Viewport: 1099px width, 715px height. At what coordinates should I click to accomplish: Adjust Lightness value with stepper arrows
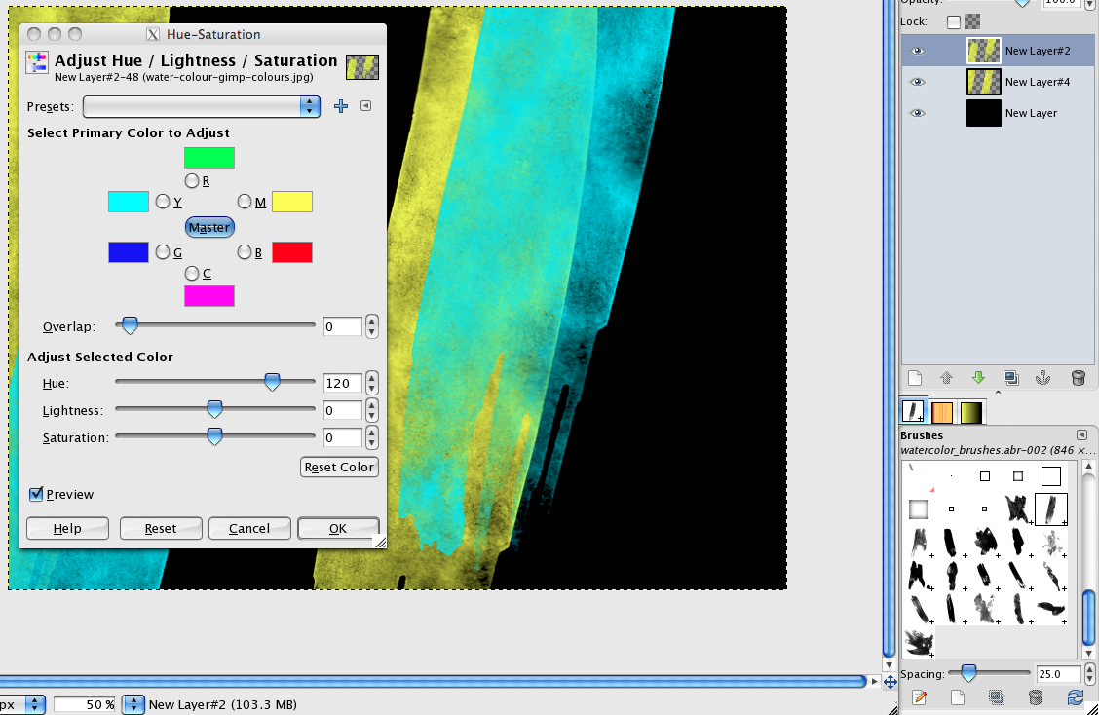pos(371,411)
